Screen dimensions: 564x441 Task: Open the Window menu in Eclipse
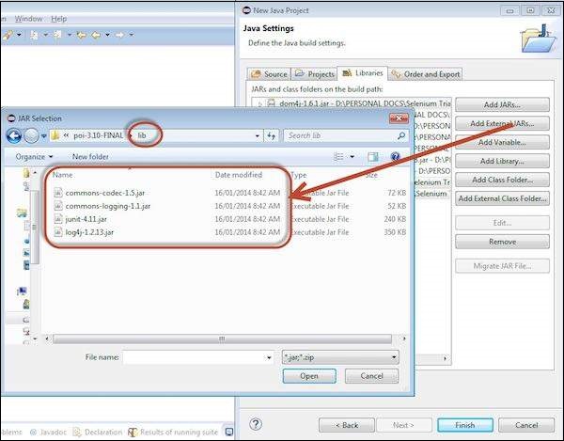[x=28, y=19]
